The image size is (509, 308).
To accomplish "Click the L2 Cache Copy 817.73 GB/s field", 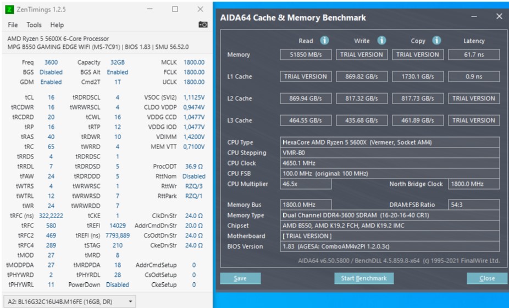I will (418, 98).
